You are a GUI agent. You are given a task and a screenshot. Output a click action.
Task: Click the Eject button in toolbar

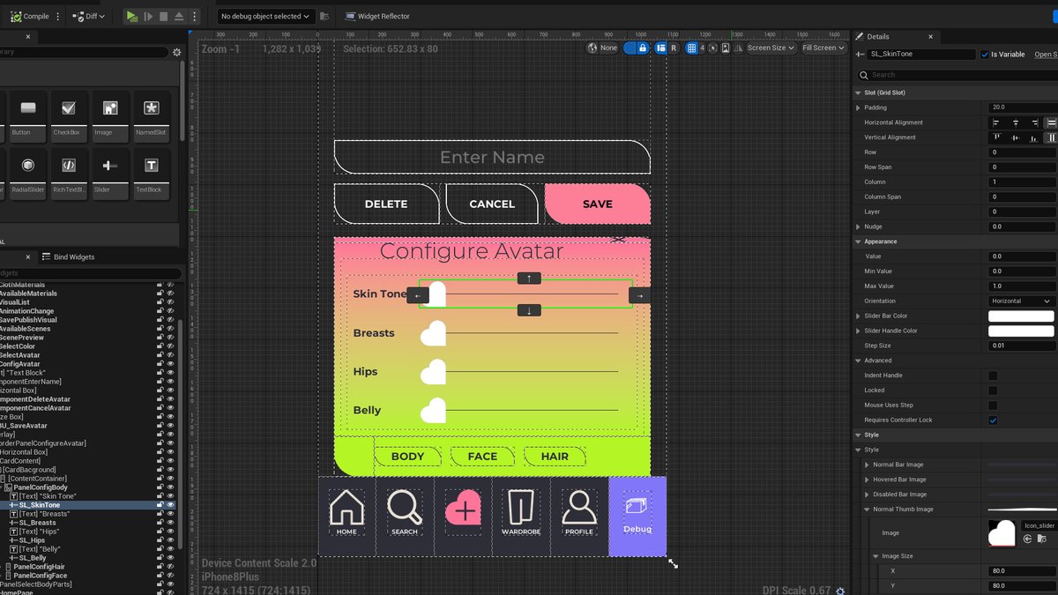(x=179, y=16)
